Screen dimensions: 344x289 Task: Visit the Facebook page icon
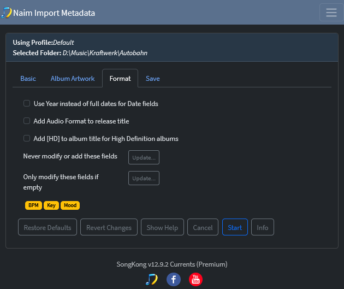pyautogui.click(x=174, y=279)
